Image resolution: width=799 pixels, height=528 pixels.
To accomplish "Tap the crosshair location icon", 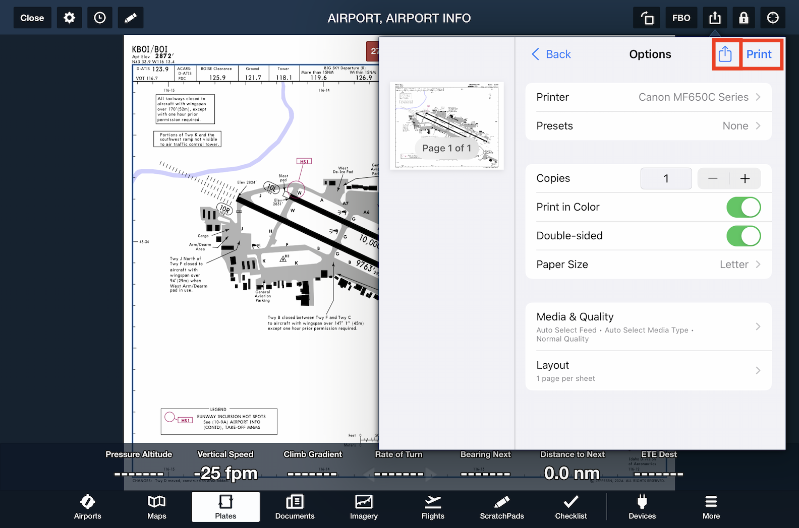I will tap(772, 18).
